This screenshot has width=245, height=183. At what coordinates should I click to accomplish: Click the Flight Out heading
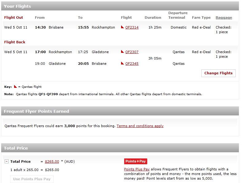14,18
